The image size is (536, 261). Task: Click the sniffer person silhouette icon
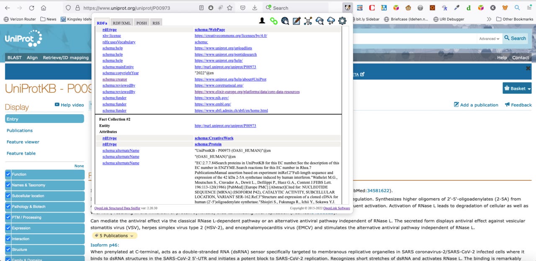262,20
